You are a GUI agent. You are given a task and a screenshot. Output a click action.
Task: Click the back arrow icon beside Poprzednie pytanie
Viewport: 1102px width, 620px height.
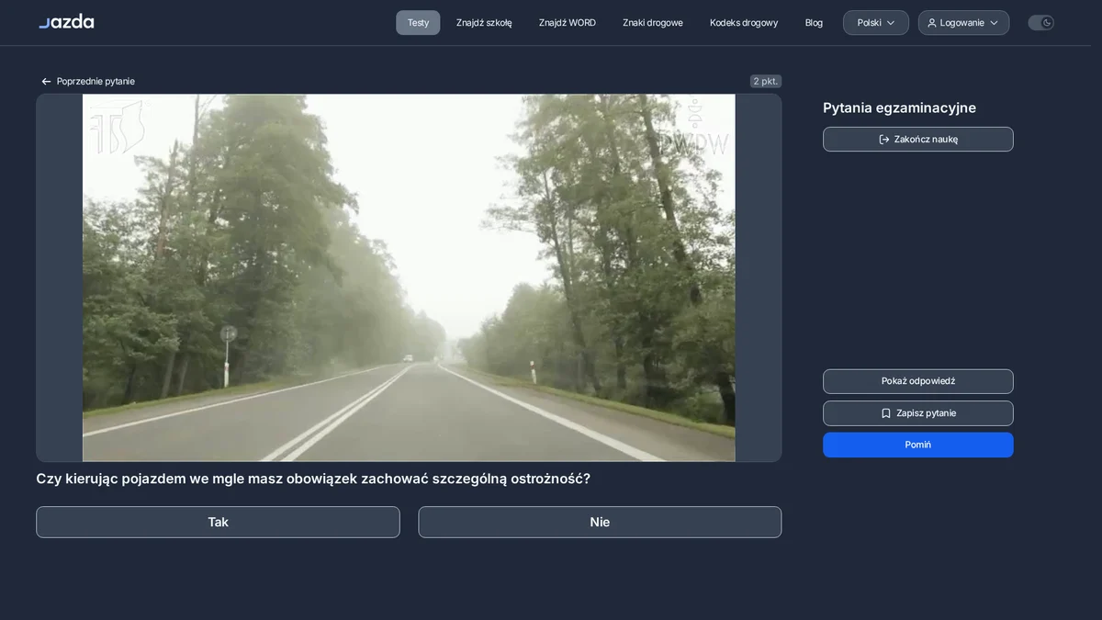(46, 82)
